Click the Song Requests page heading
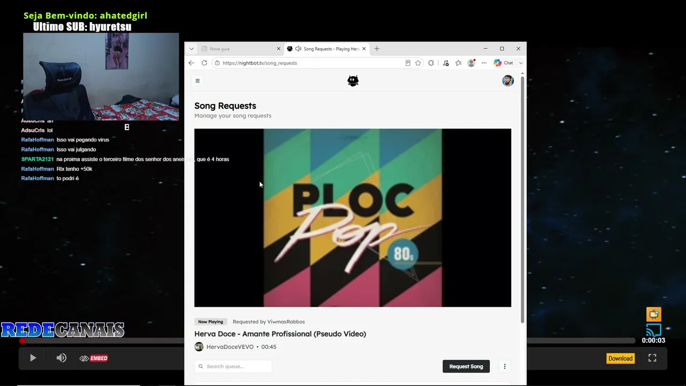This screenshot has height=386, width=686. pos(225,106)
